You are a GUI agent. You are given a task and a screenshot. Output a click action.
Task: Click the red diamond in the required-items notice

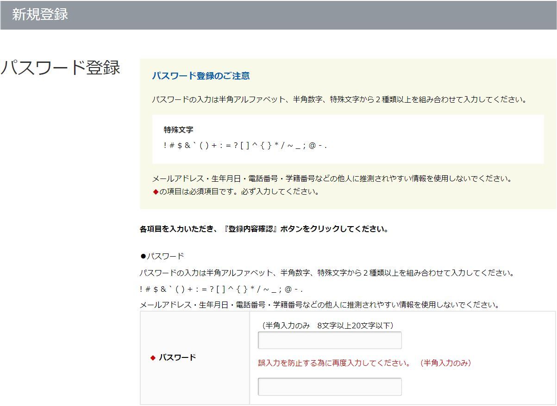tap(156, 192)
